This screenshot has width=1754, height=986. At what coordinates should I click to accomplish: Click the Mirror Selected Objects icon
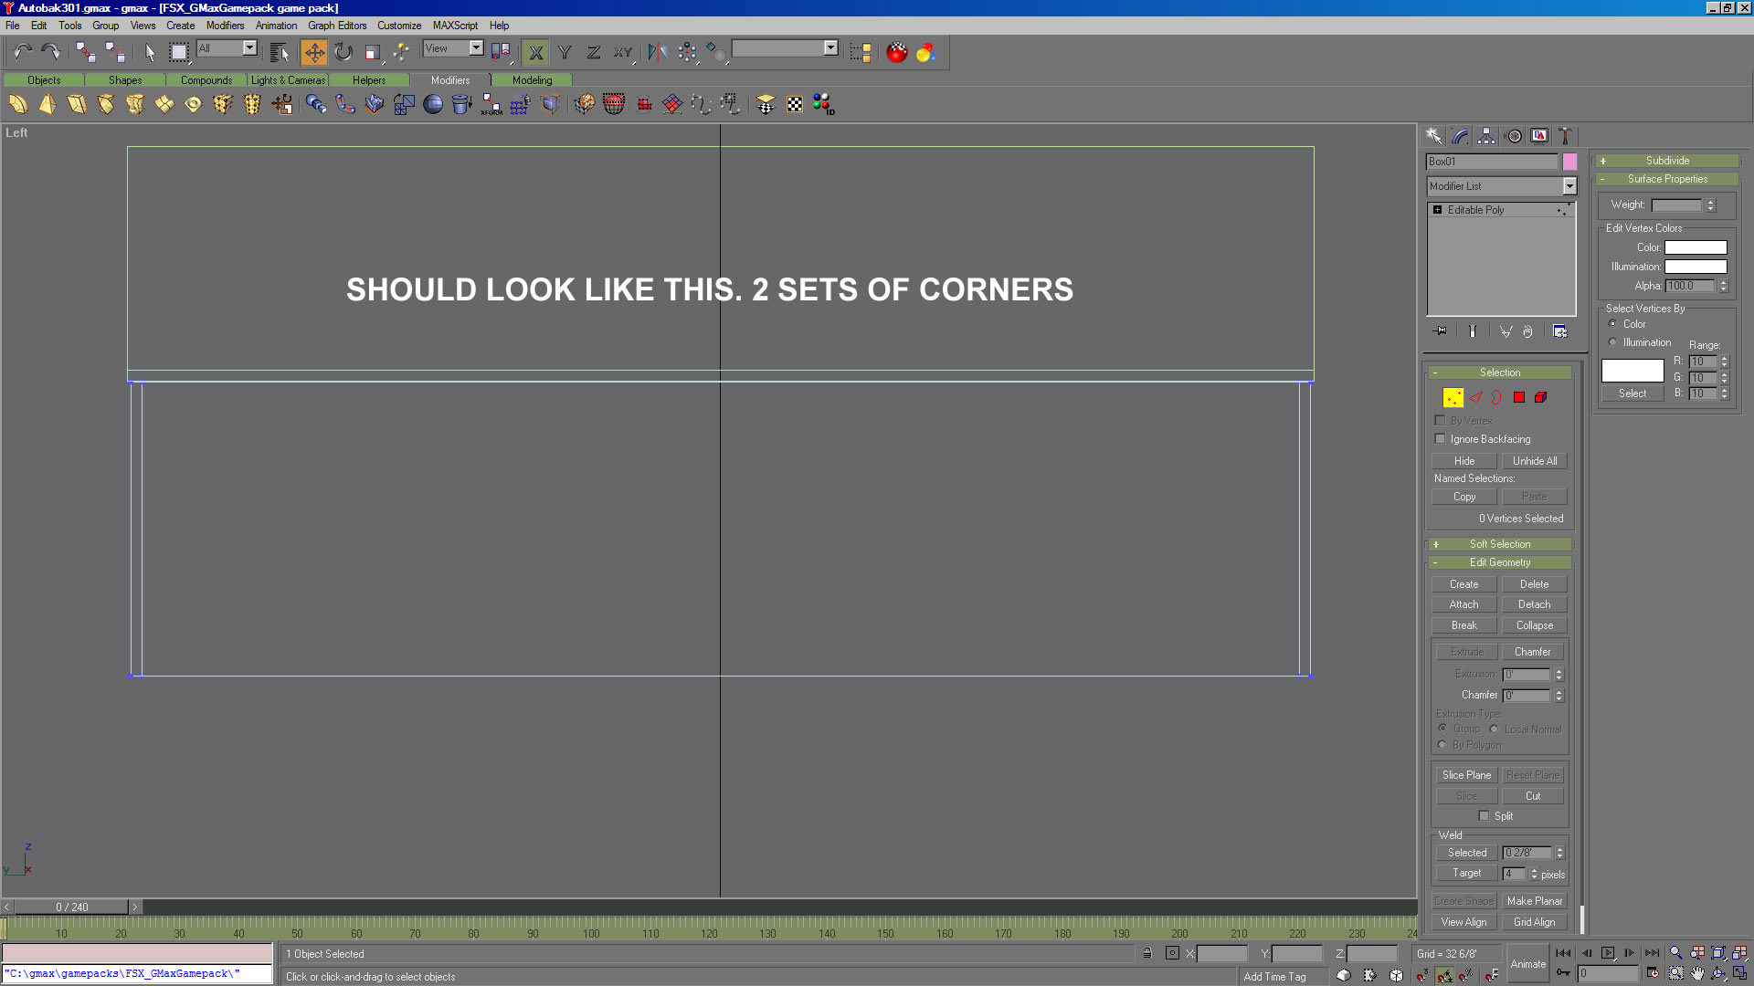pyautogui.click(x=657, y=52)
